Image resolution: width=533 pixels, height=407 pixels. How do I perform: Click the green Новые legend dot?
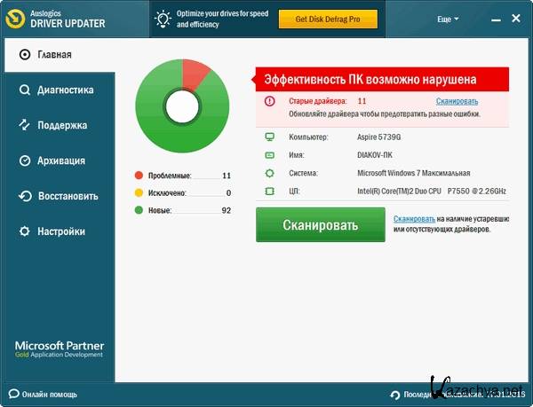point(139,210)
